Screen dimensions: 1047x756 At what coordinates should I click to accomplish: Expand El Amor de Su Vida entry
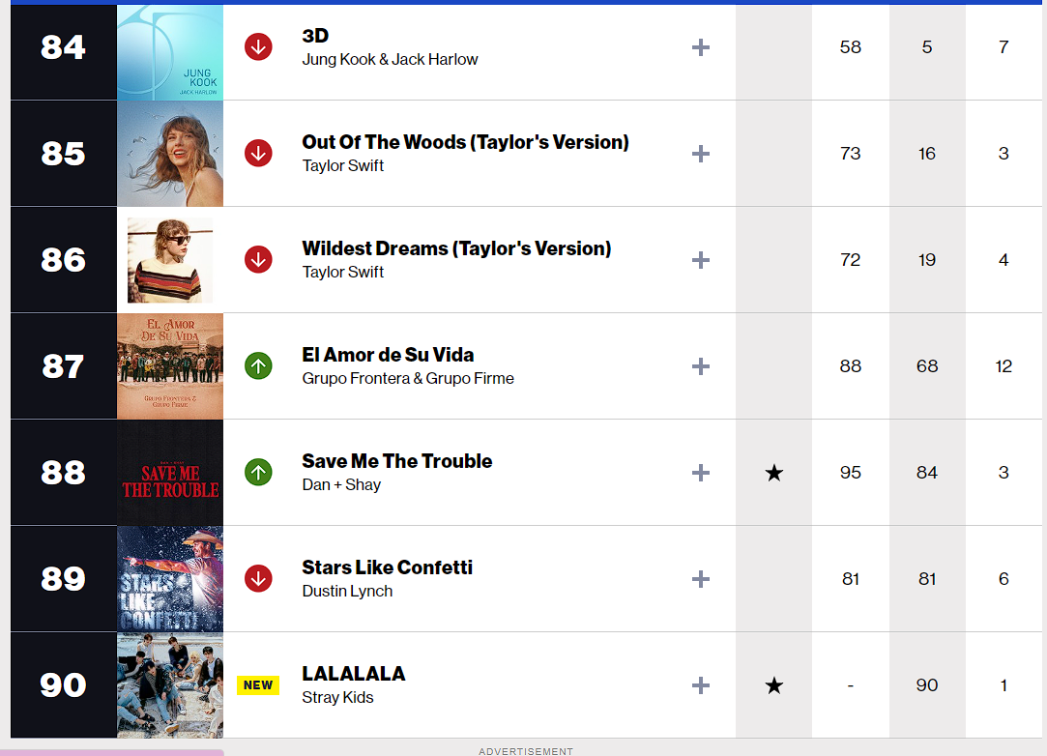701,366
